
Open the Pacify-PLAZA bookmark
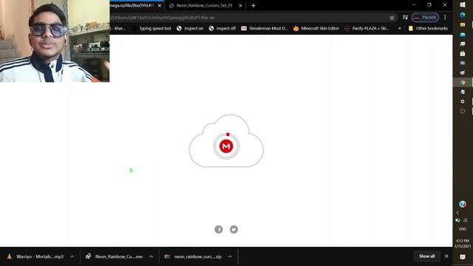[367, 28]
